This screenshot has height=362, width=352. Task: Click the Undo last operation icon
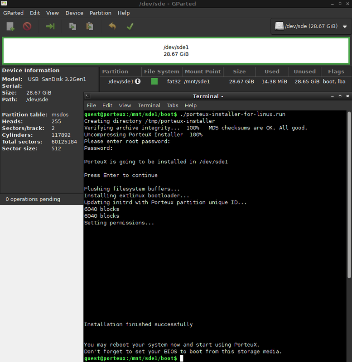(x=112, y=26)
